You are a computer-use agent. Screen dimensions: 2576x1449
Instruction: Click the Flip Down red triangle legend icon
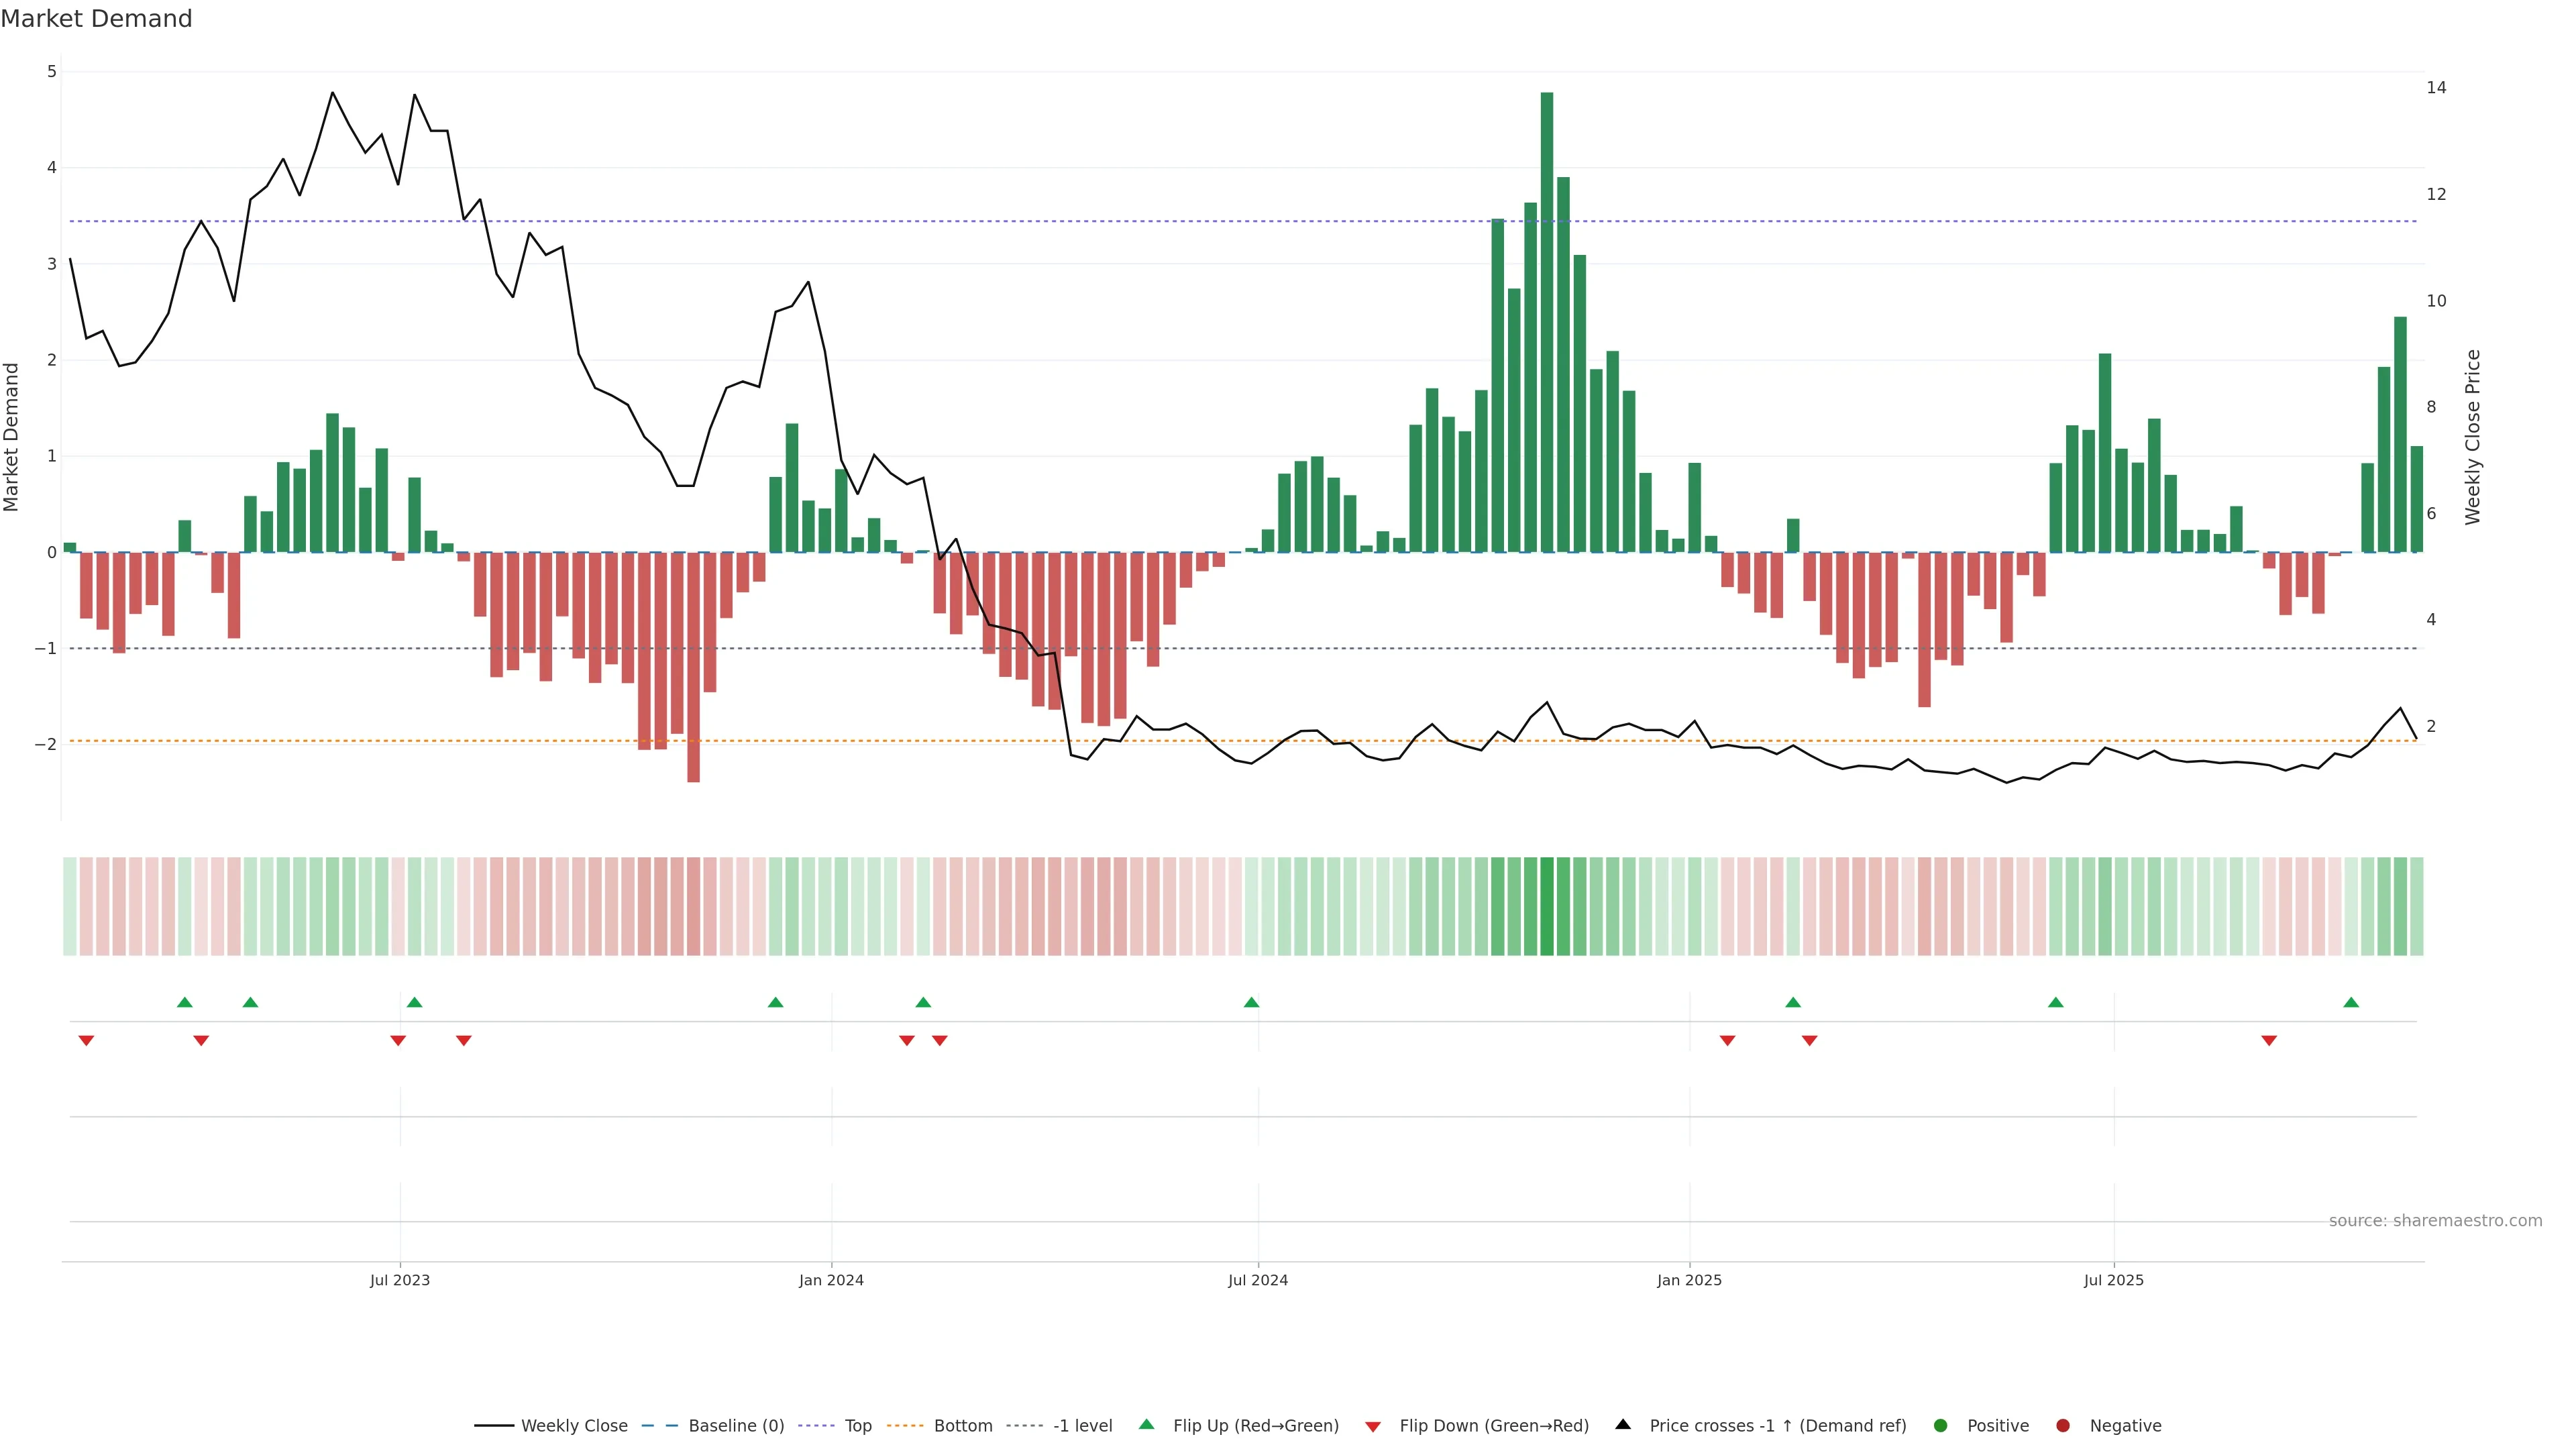[1373, 1427]
